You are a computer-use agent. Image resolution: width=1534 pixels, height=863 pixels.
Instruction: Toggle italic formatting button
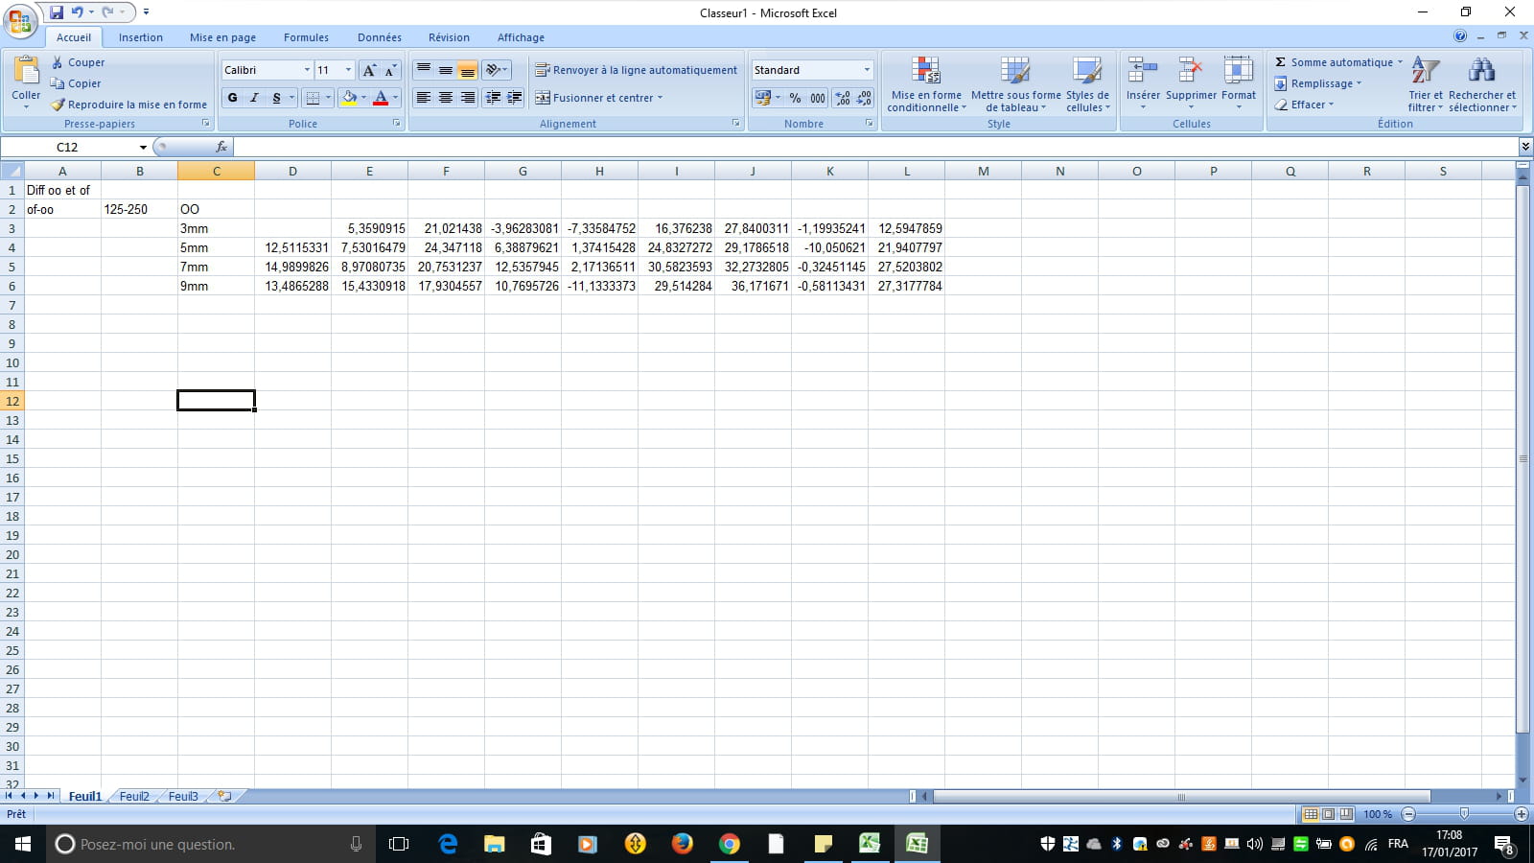click(254, 98)
